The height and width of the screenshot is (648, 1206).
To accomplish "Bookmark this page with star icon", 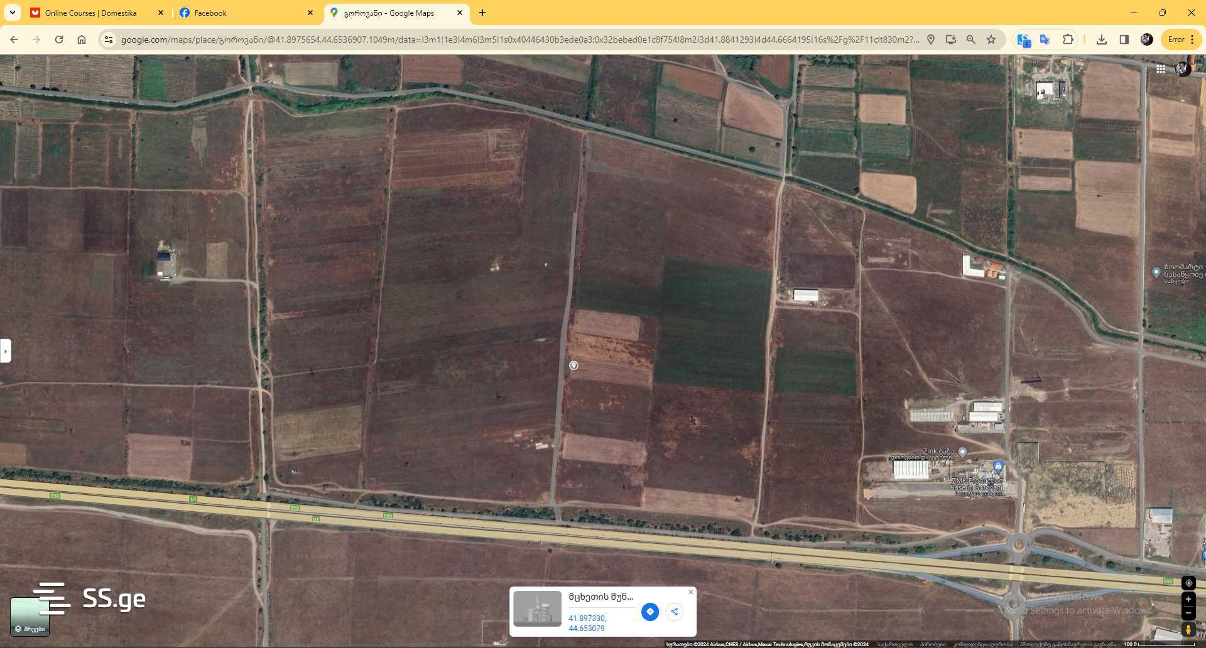I will coord(991,40).
